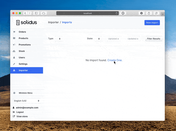Click the Solidus logo

[26, 23]
